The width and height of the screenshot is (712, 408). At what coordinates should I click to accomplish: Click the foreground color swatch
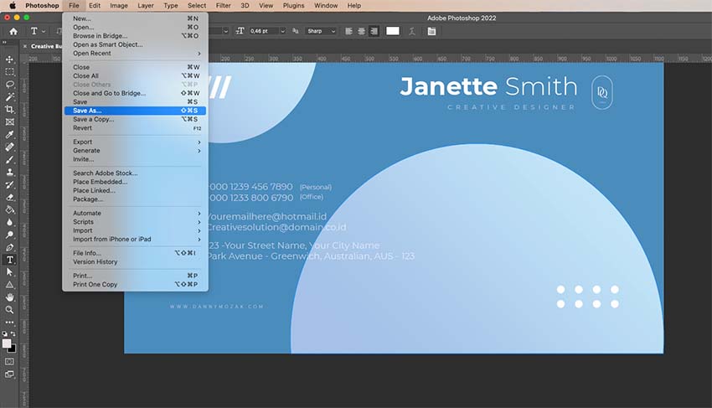click(x=7, y=343)
